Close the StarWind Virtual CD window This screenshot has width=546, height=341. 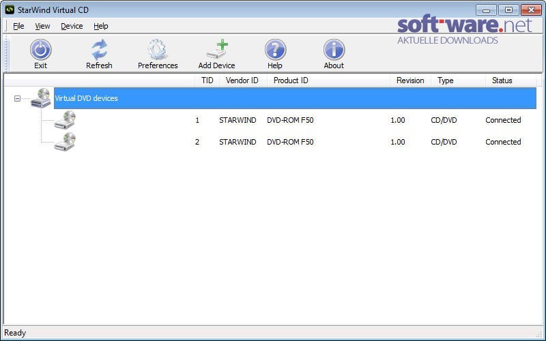pyautogui.click(x=531, y=10)
